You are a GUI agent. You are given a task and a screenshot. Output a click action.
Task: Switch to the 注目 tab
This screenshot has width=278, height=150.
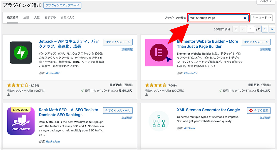coord(26,17)
